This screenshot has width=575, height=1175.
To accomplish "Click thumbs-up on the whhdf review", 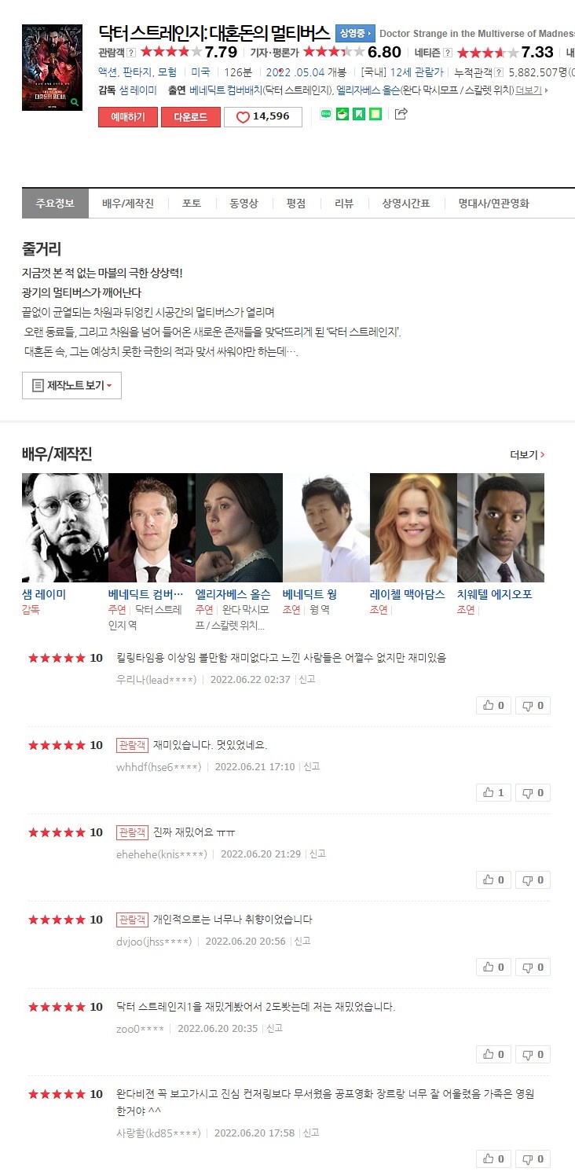I will [493, 792].
